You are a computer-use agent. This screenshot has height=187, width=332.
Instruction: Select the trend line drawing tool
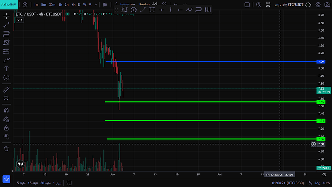click(x=6, y=25)
